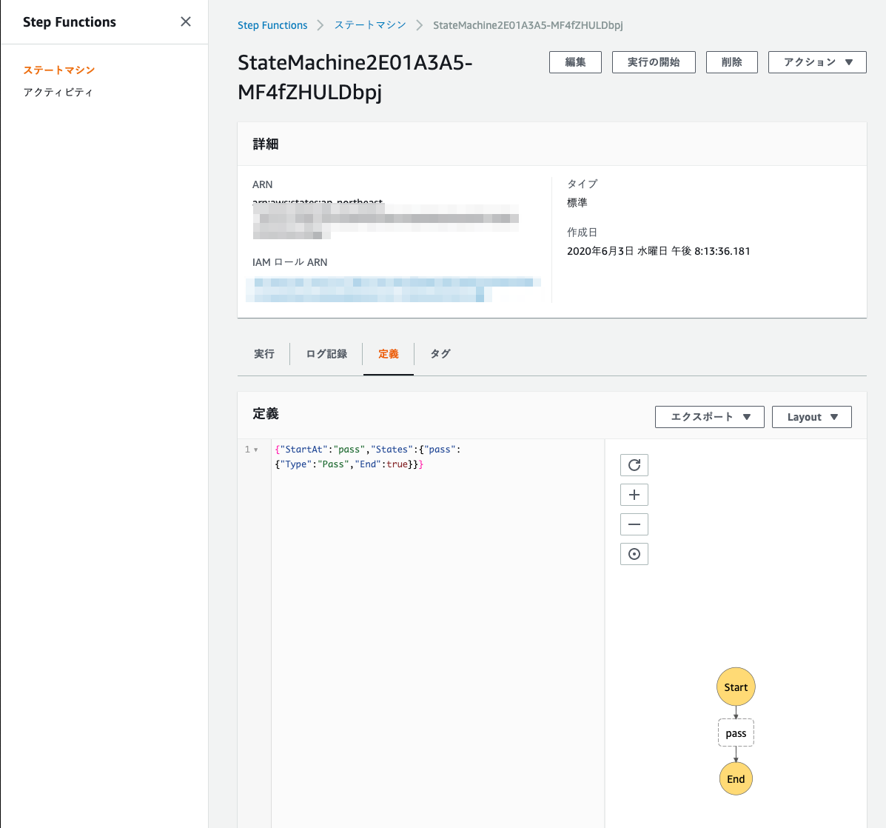Click the StateMachine2E01A3A5-MF4fZHULDbpj breadcrumb text
The image size is (886, 828).
528,25
